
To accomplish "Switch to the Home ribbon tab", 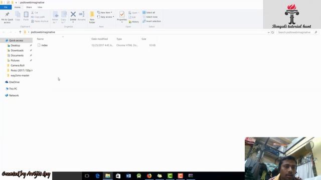I will (18, 7).
